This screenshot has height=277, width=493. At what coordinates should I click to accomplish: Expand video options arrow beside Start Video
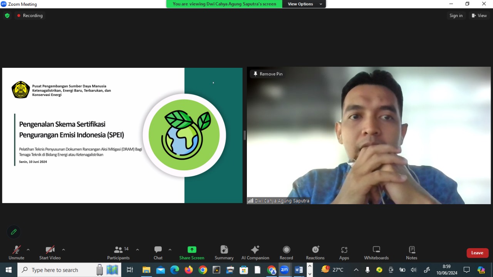[x=64, y=250]
